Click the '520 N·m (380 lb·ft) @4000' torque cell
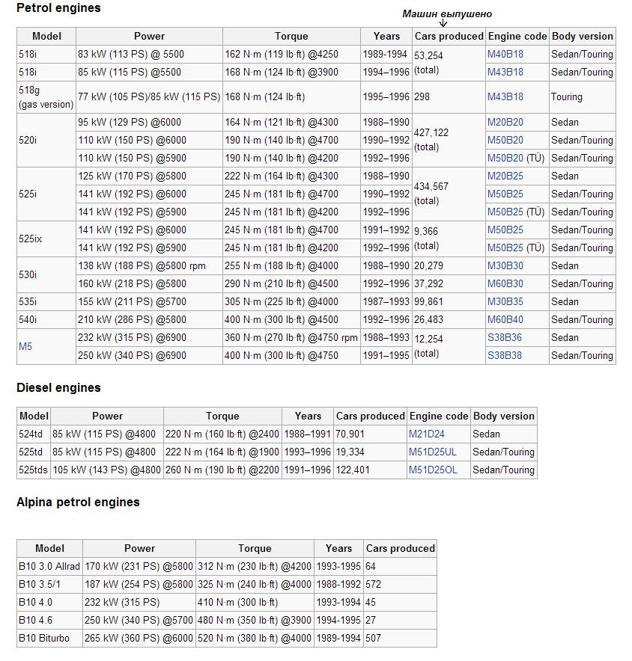The image size is (632, 661). (255, 639)
